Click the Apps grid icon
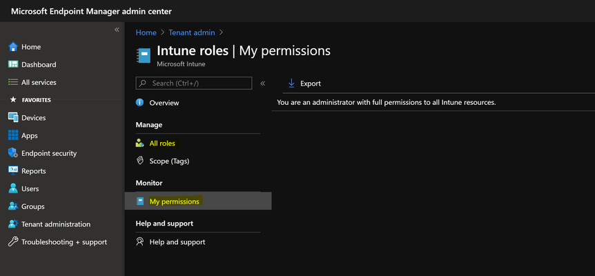 coord(13,135)
